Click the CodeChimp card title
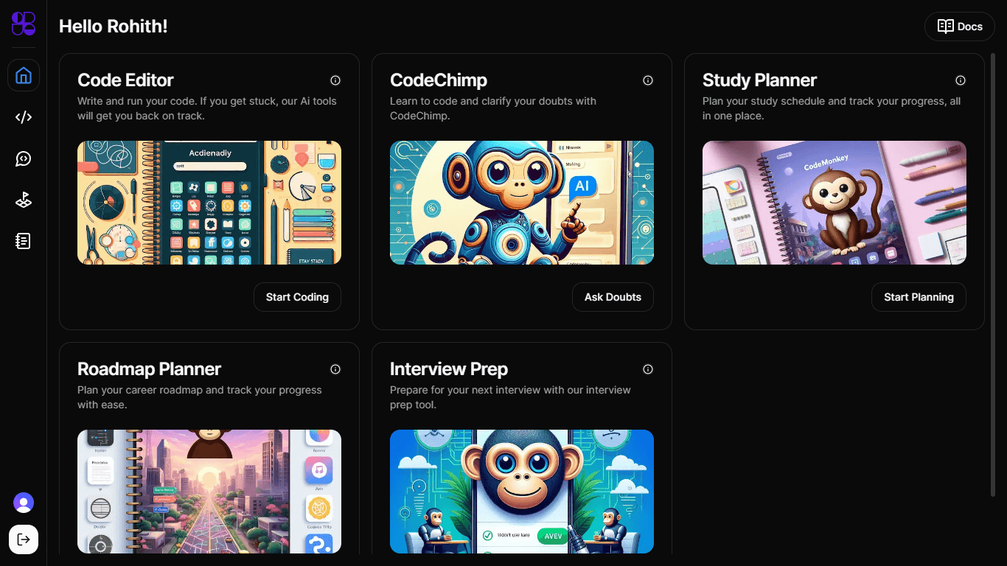The height and width of the screenshot is (566, 1007). click(439, 80)
